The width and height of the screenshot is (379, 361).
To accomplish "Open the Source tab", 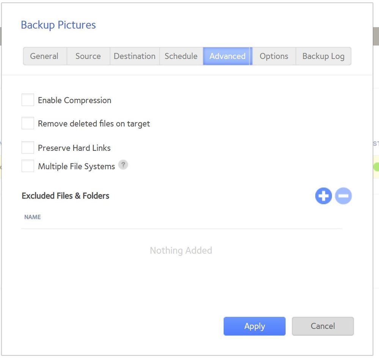I will click(x=88, y=56).
